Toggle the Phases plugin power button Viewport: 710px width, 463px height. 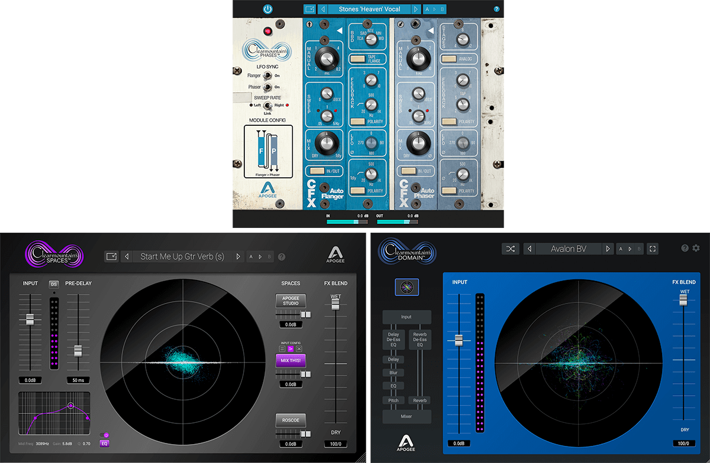tap(267, 9)
